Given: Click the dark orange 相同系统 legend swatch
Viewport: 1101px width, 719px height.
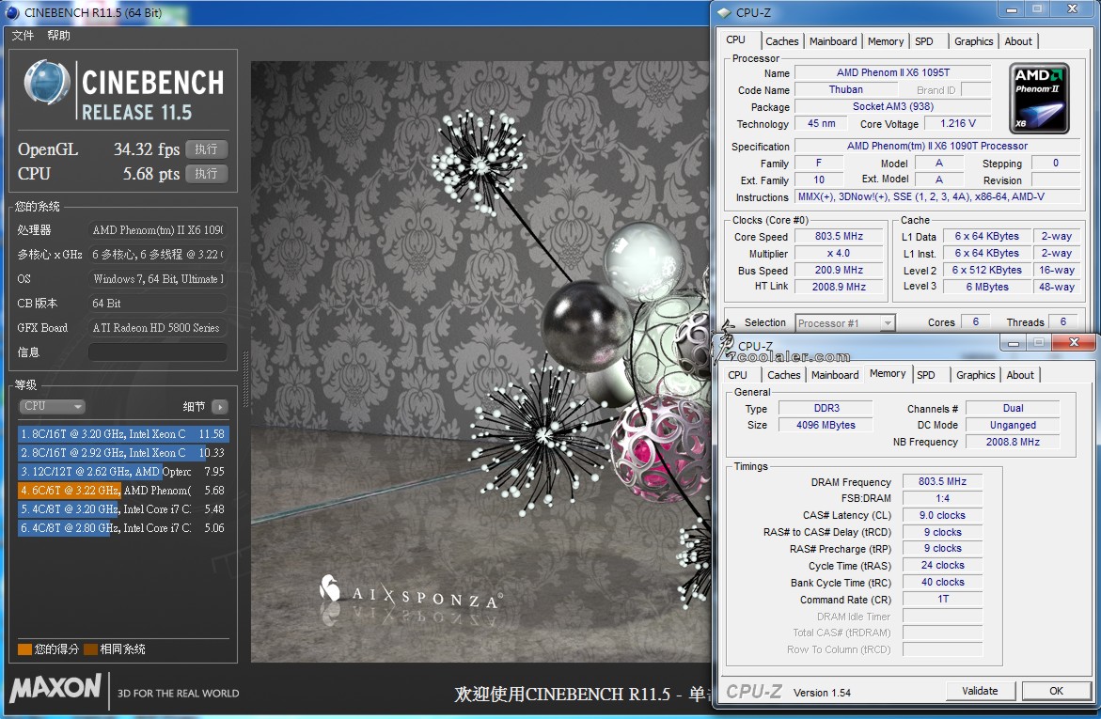Looking at the screenshot, I should coord(90,649).
